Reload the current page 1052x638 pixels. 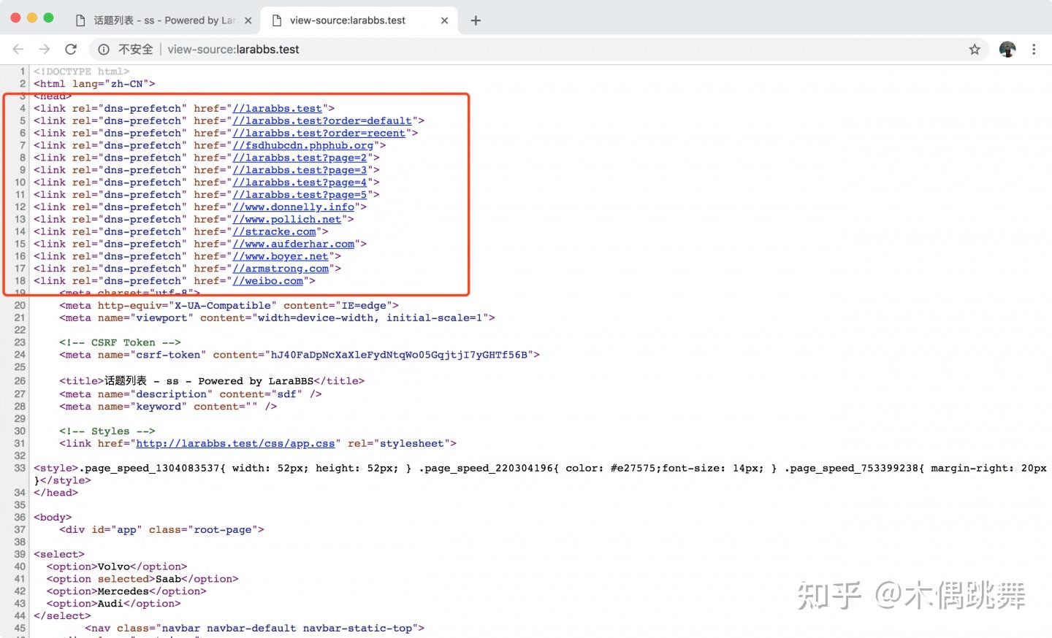(71, 49)
